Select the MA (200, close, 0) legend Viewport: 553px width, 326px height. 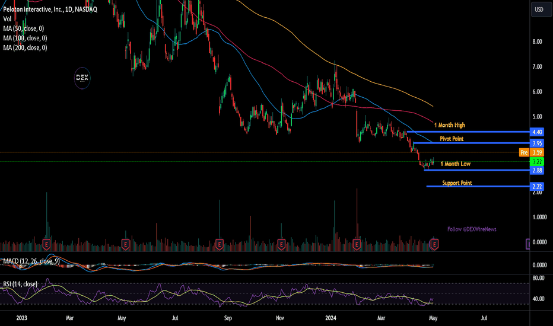point(25,47)
